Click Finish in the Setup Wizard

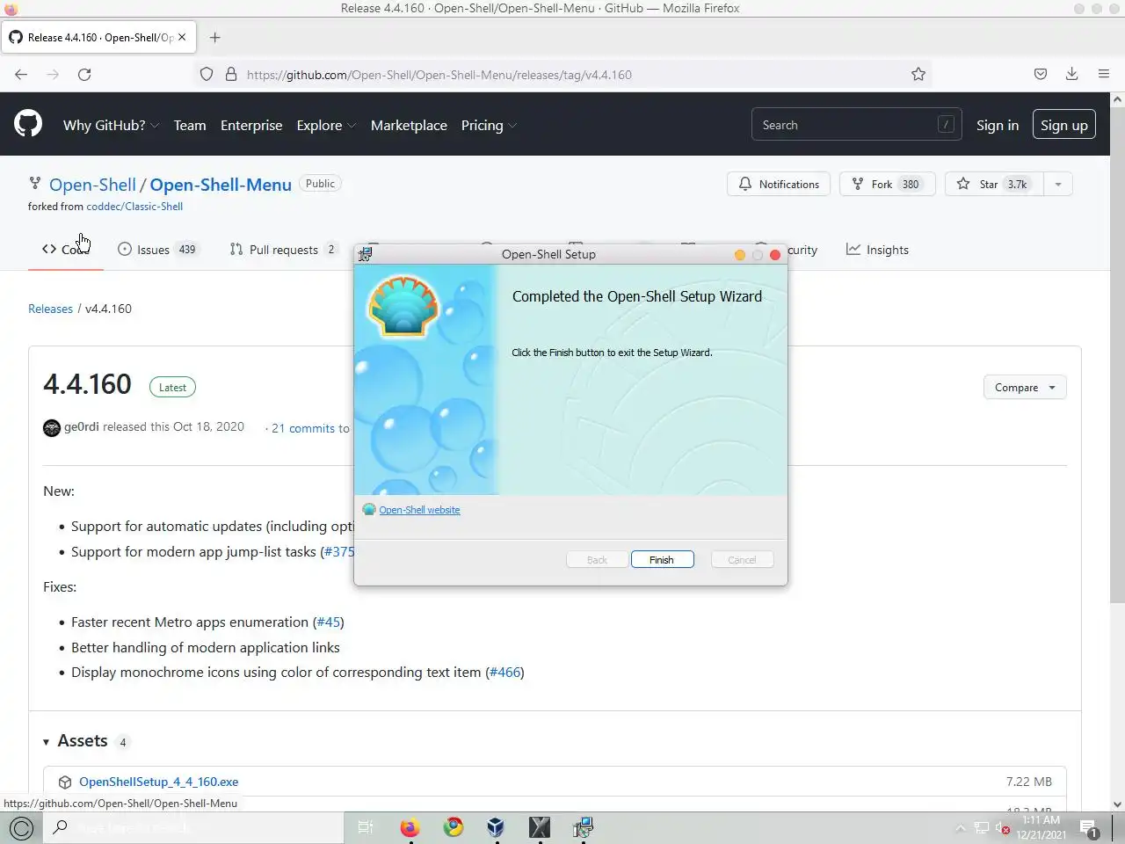(662, 559)
